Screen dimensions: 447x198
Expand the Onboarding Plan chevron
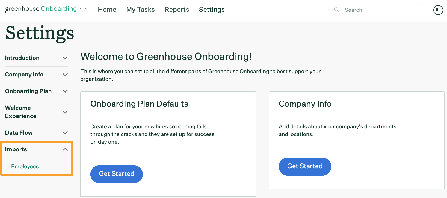65,91
